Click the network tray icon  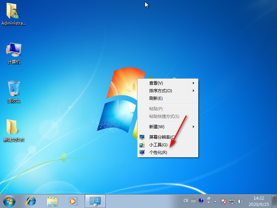pos(232,201)
